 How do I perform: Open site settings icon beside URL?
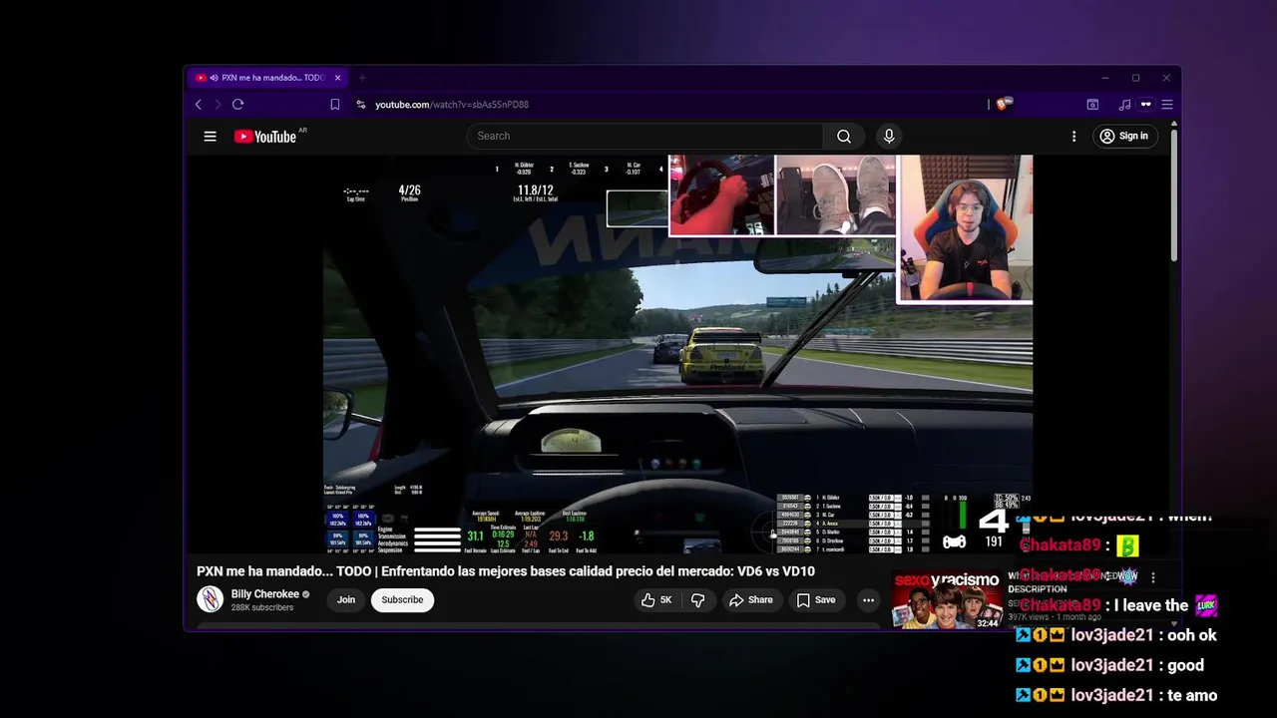[361, 105]
